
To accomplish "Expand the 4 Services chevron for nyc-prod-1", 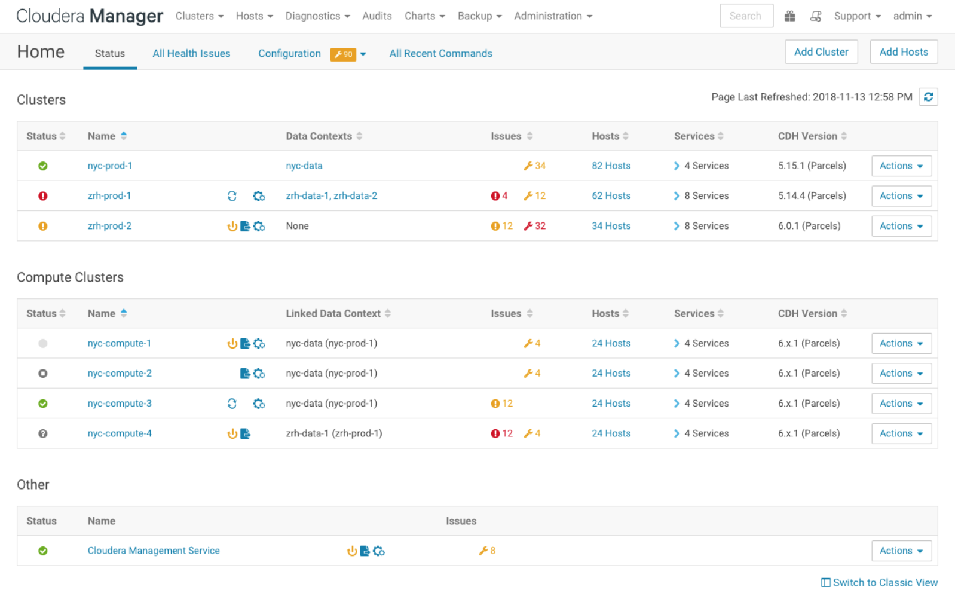I will click(677, 166).
